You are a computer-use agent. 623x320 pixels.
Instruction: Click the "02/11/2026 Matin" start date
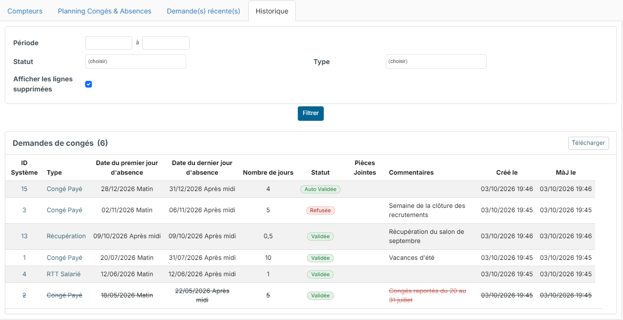[127, 210]
